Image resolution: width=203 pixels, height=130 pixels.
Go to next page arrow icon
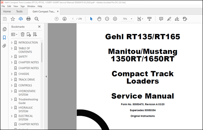(65, 19)
